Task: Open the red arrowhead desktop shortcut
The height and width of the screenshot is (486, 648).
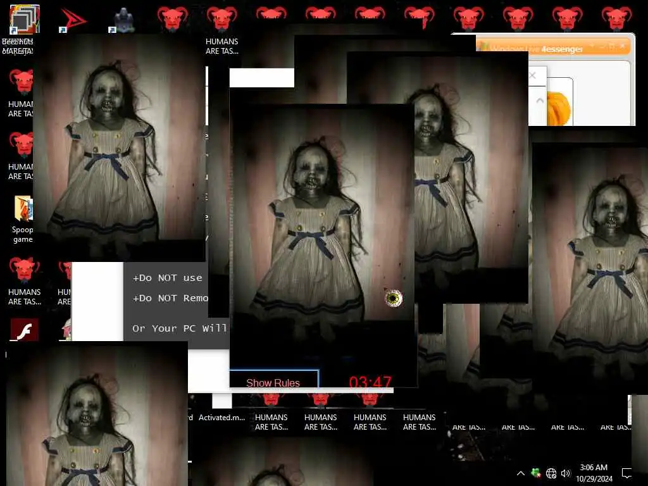Action: [73, 20]
